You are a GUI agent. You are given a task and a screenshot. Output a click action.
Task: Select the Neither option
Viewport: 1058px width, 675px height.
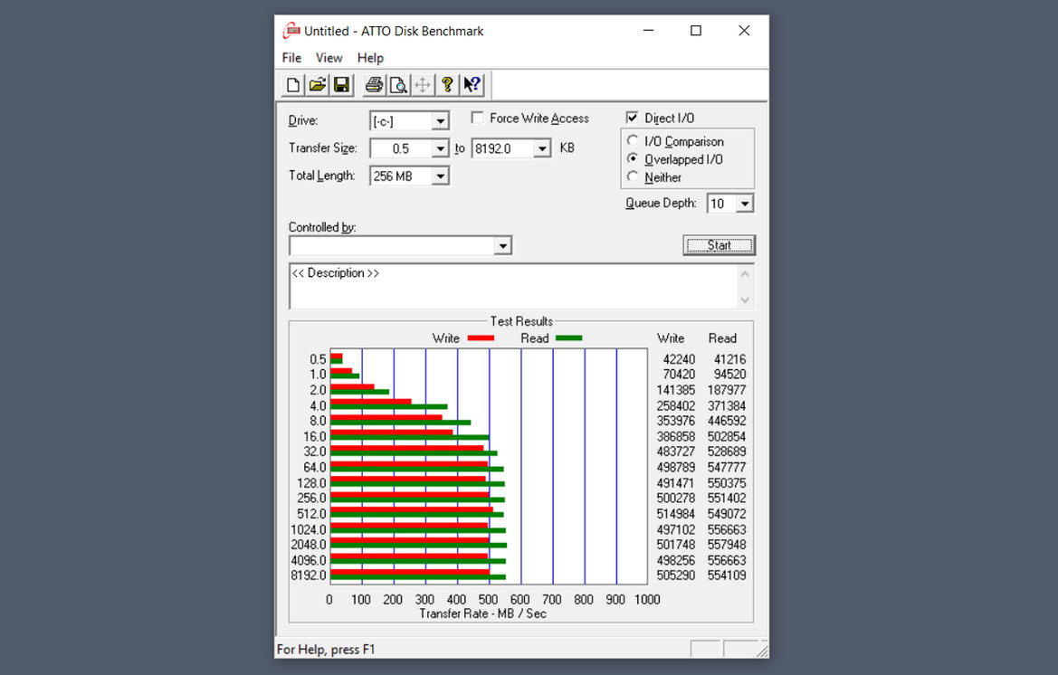[633, 177]
